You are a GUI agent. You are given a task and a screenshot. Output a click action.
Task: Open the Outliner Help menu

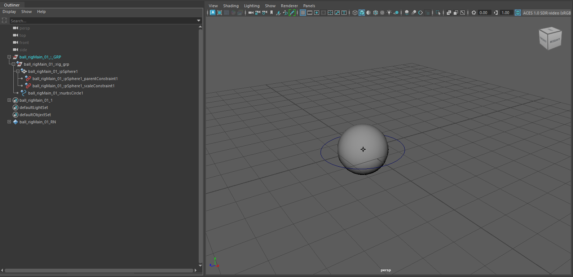click(x=41, y=12)
